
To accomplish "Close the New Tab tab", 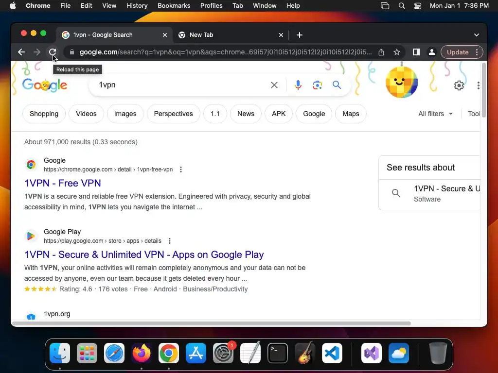I will click(x=281, y=35).
